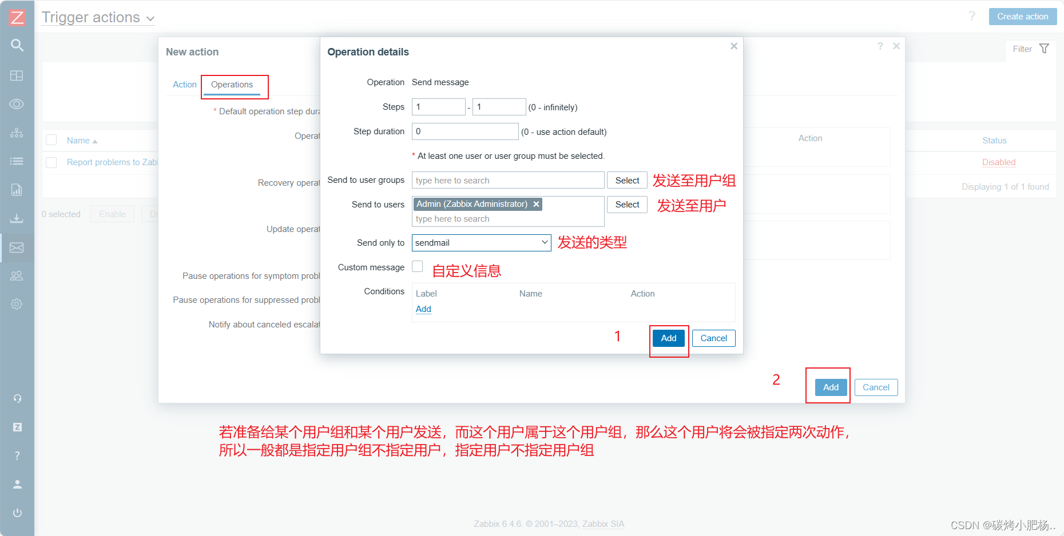1064x536 pixels.
Task: Click the page help icon near Create action
Action: tap(972, 16)
